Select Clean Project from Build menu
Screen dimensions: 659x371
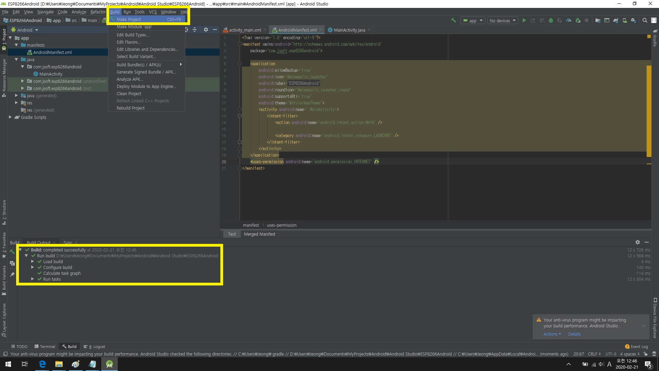click(129, 94)
